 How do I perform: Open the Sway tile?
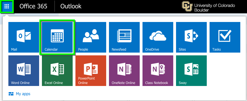[191, 71]
